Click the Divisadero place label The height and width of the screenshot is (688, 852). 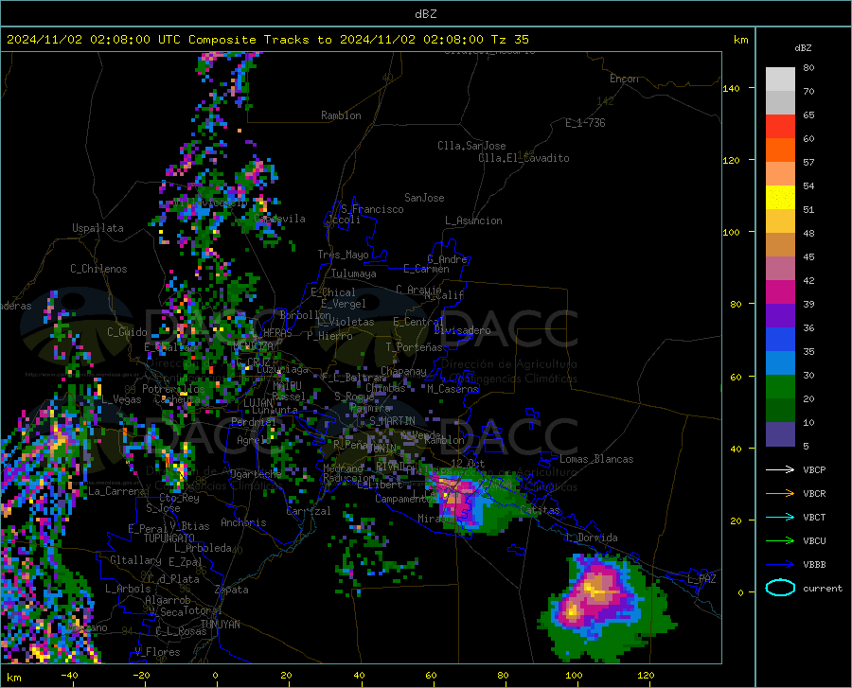click(462, 330)
